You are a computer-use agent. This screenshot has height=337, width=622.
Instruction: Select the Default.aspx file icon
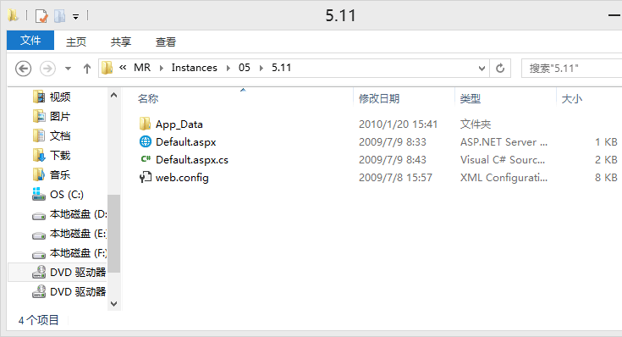(x=146, y=141)
